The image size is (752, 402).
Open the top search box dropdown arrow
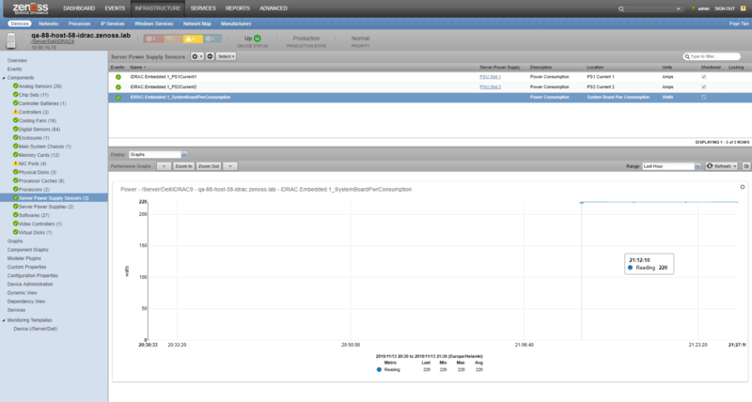pos(678,8)
